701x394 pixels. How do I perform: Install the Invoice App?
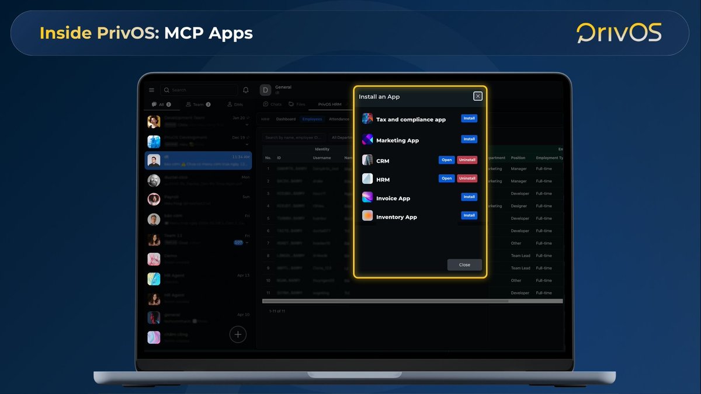469,197
